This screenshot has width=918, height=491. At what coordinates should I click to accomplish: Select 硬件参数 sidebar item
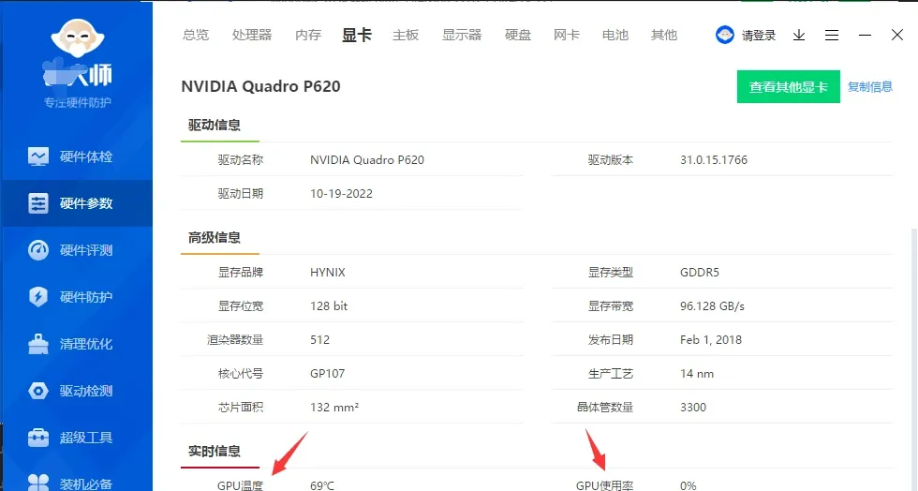pos(76,203)
